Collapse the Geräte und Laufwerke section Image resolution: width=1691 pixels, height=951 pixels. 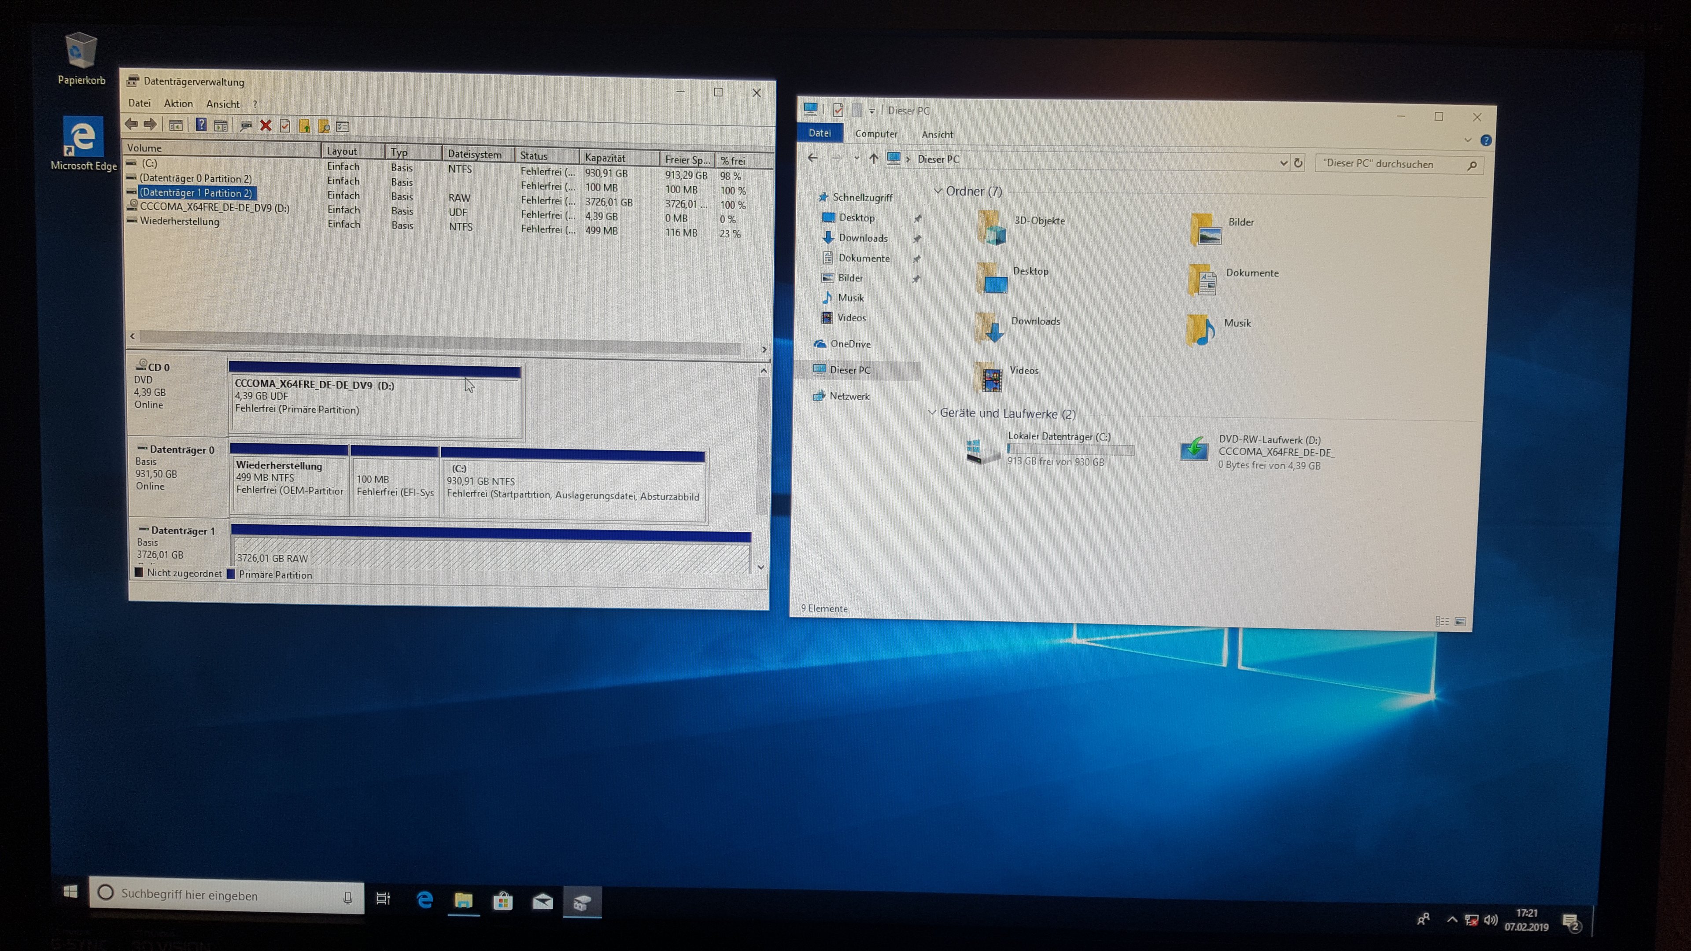pos(931,413)
